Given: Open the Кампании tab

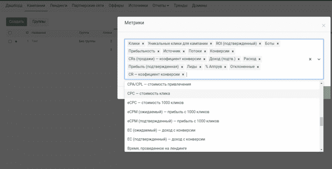Looking at the screenshot, I should 36,6.
